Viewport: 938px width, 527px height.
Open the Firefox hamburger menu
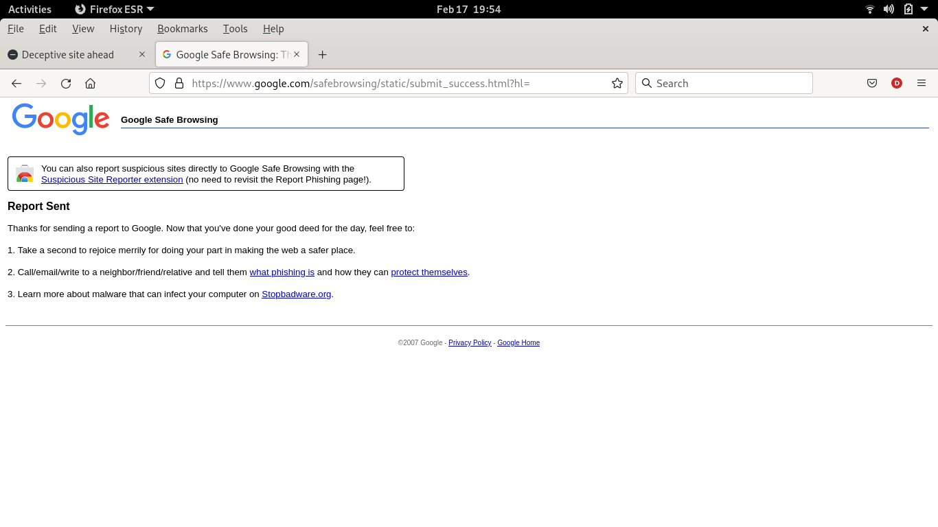pos(922,83)
